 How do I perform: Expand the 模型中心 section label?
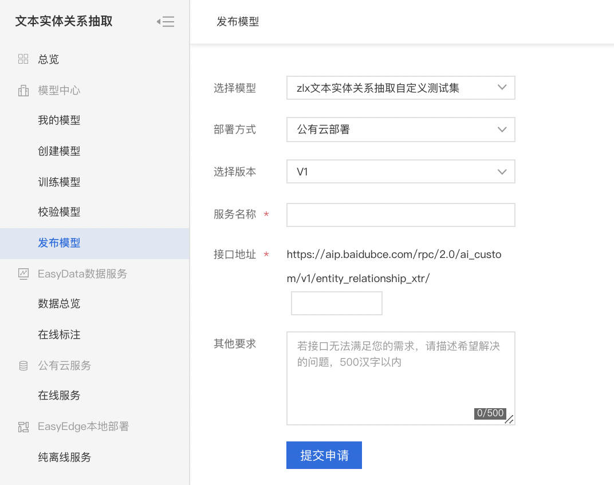59,91
